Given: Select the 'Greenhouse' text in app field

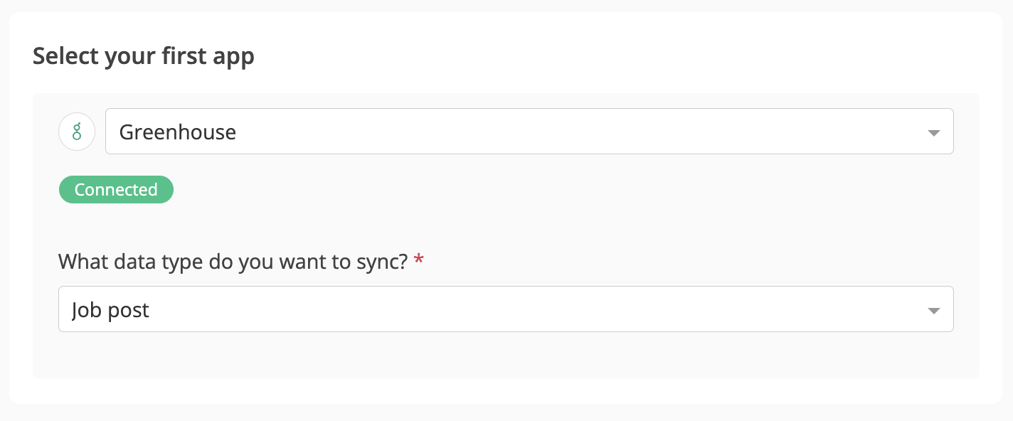Looking at the screenshot, I should 178,132.
